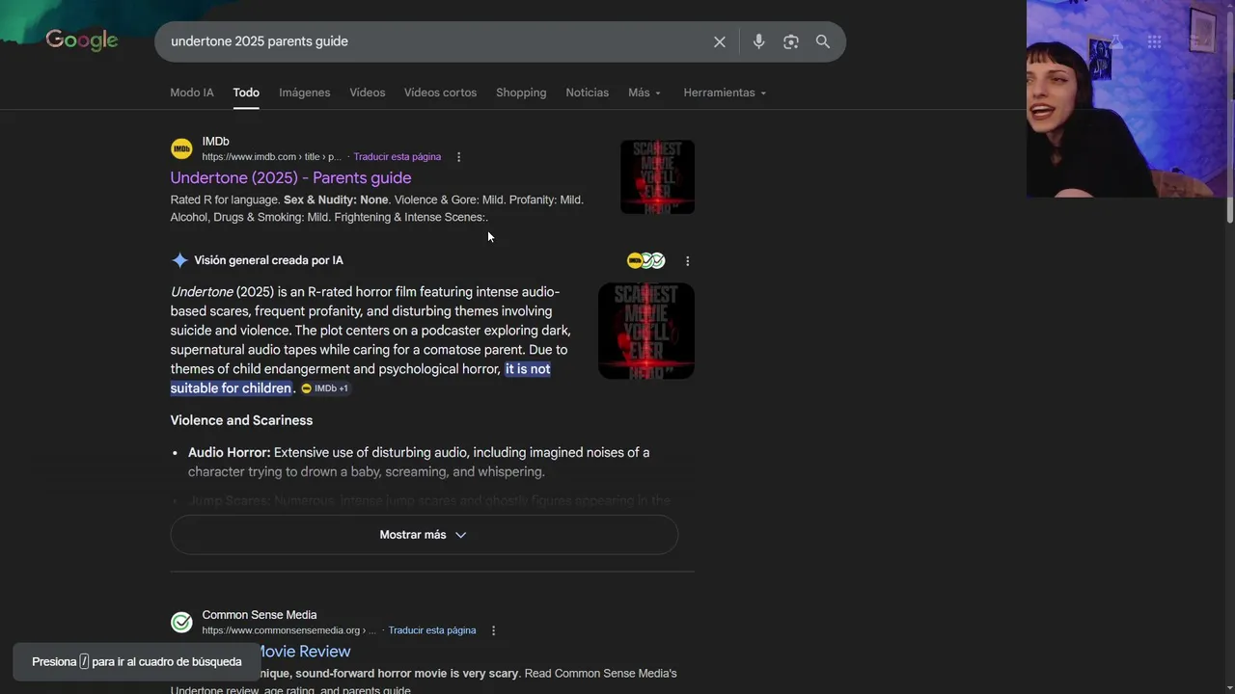Expand the Más search filter dropdown
Viewport: 1235px width, 694px height.
pyautogui.click(x=645, y=93)
